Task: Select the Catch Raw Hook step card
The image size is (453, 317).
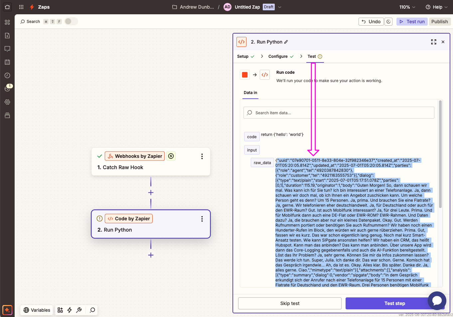Action: point(151,161)
